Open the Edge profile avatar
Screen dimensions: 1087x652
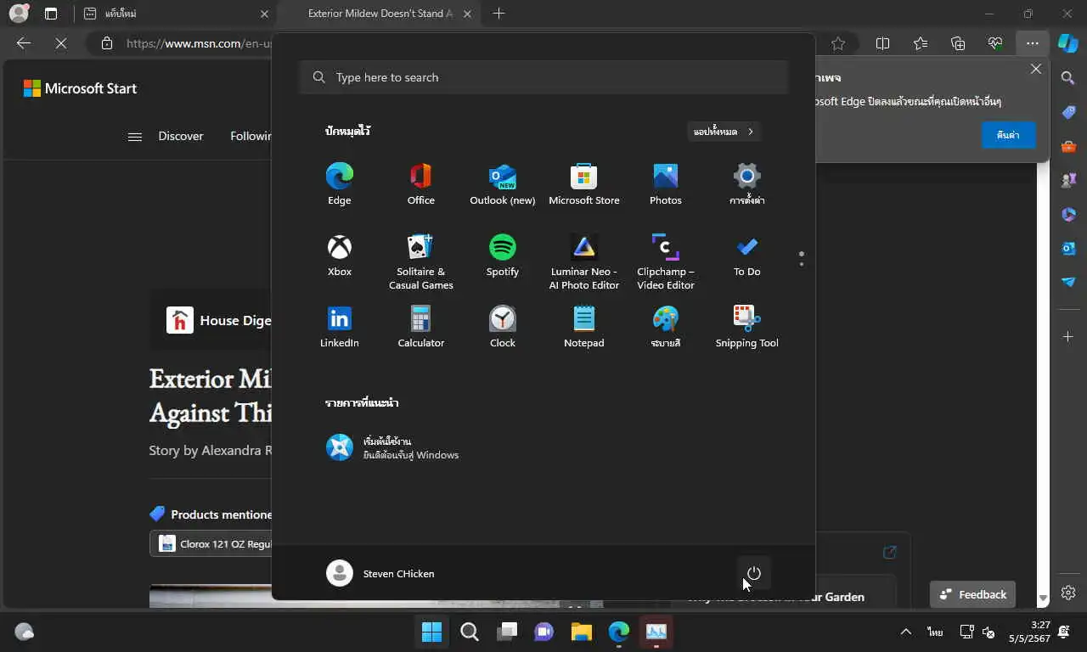(x=18, y=14)
